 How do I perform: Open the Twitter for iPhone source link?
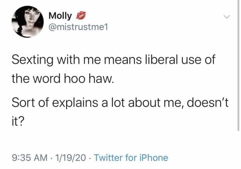[131, 157]
